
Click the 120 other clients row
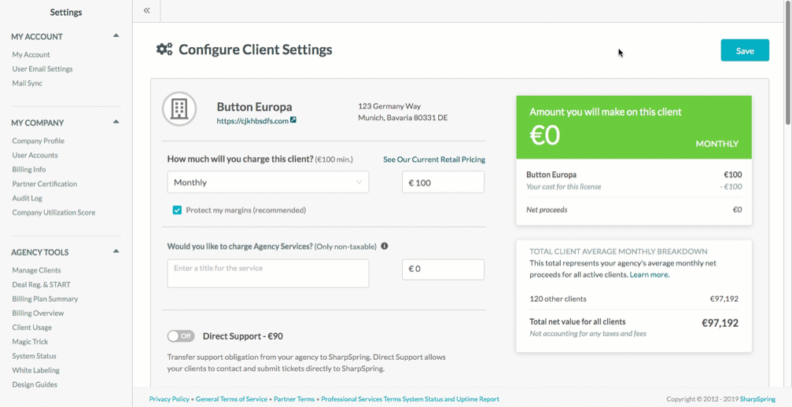(x=634, y=299)
